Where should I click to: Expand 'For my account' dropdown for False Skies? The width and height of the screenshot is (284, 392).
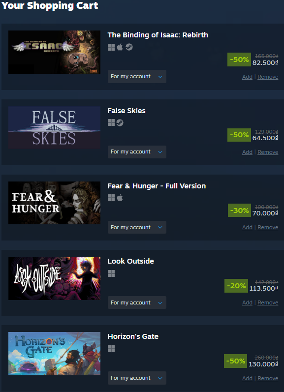[x=137, y=152]
